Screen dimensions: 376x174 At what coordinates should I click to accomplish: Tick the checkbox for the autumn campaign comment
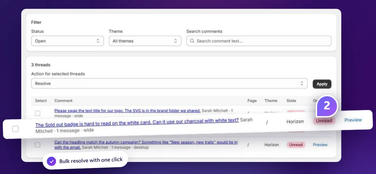click(38, 145)
